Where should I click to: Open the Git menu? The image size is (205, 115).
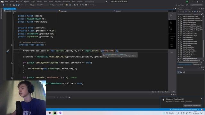21,2
